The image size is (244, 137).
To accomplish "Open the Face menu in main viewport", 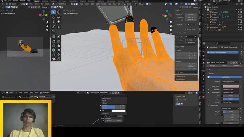I will (115, 4).
